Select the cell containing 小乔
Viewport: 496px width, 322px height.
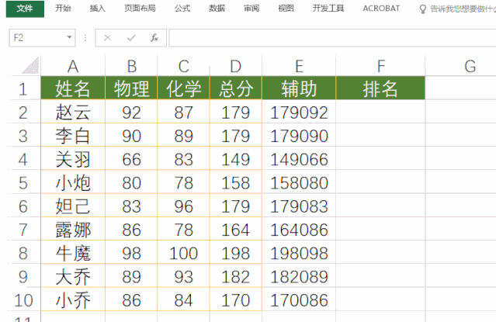(73, 299)
